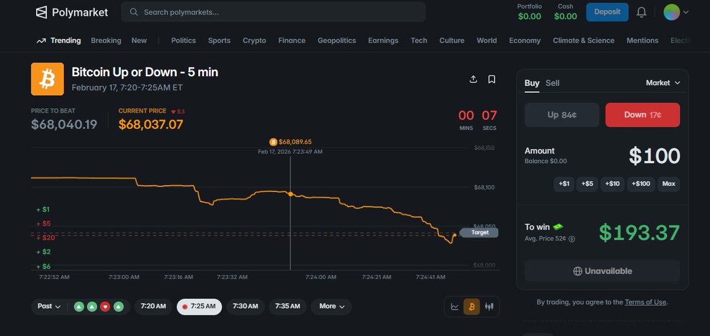This screenshot has width=710, height=336.
Task: Go to the Sports category
Action: tap(219, 41)
